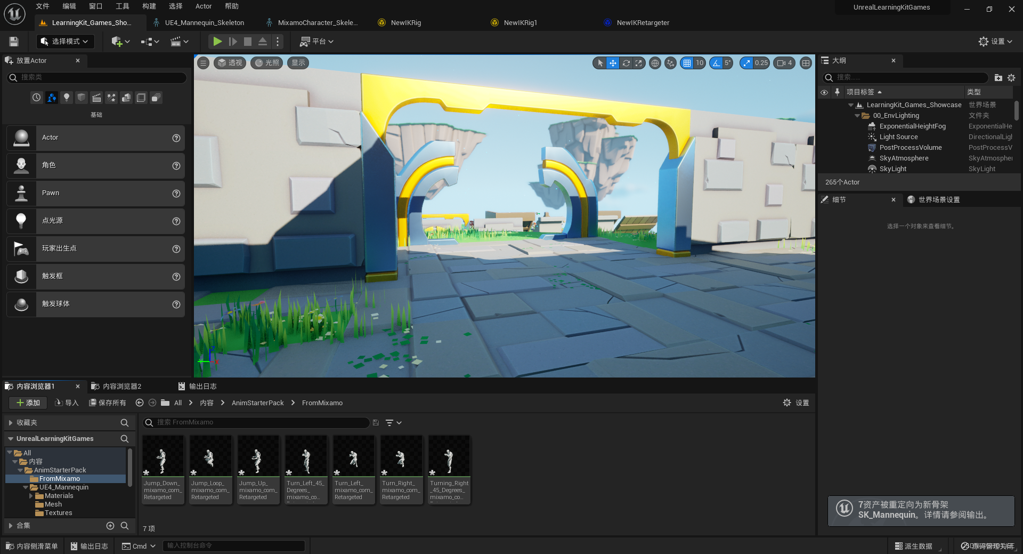
Task: Select the Cinematic clapperboard category in Place Actors
Action: tap(96, 98)
